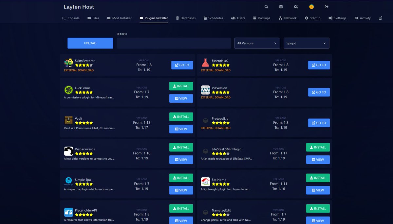Image resolution: width=393 pixels, height=224 pixels.
Task: Switch to the Files tab
Action: coord(93,18)
